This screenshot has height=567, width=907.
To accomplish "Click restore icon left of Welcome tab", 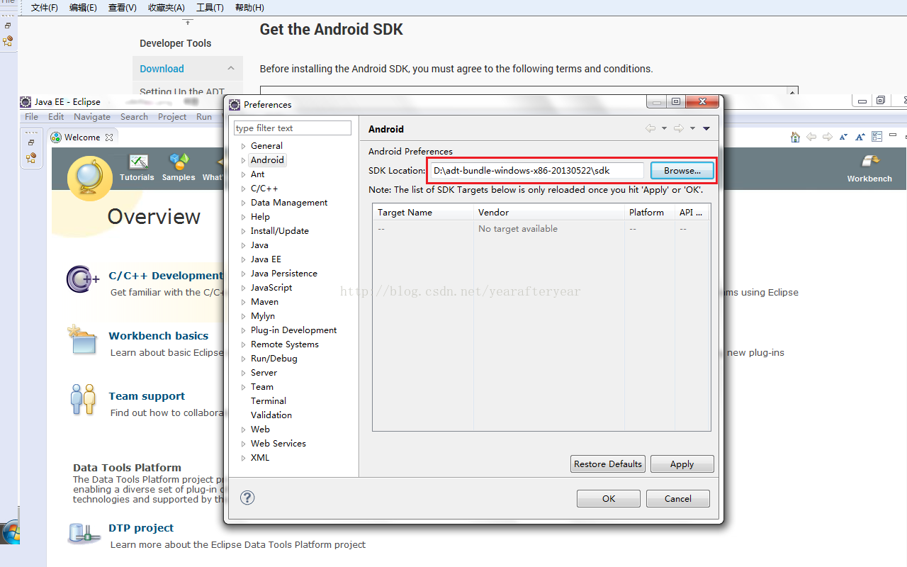I will [x=31, y=142].
